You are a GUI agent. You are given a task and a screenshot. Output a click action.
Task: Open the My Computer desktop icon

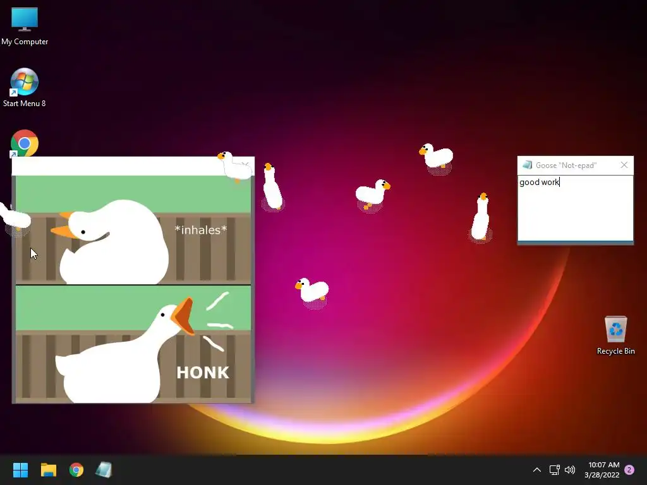pyautogui.click(x=25, y=27)
